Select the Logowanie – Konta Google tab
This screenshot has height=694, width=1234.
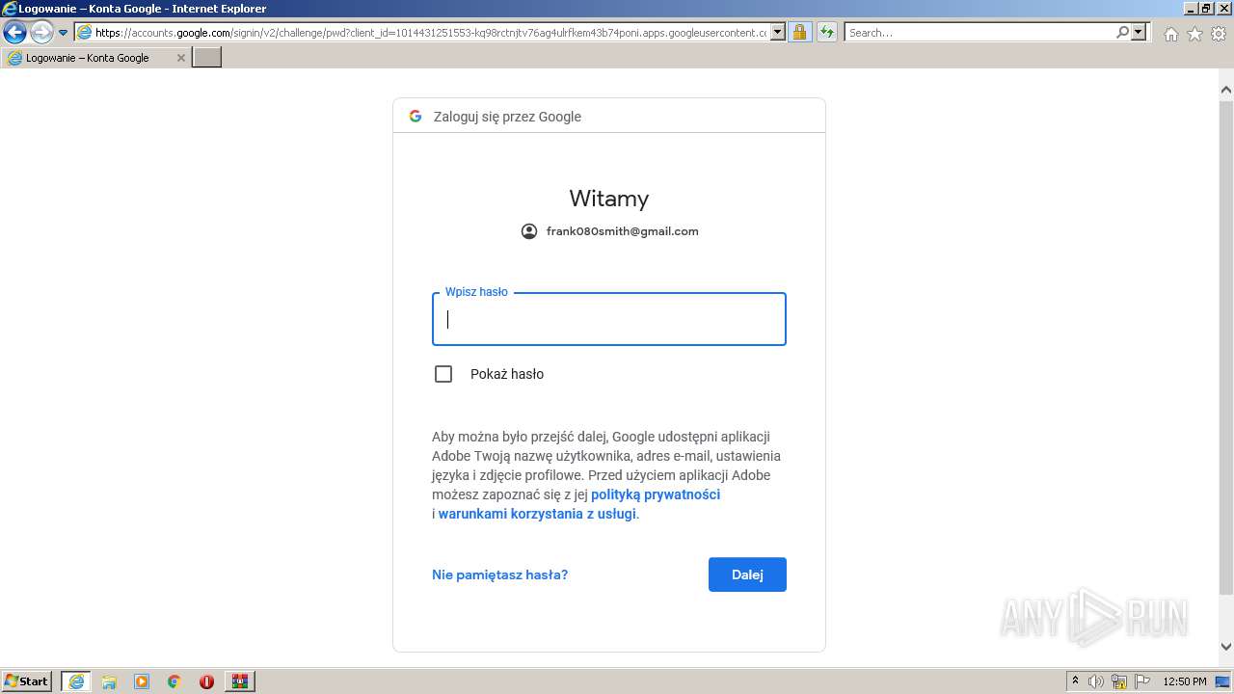(95, 58)
